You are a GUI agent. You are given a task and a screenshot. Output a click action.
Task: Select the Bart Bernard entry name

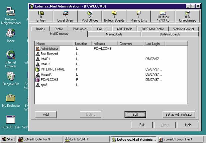pos(49,54)
